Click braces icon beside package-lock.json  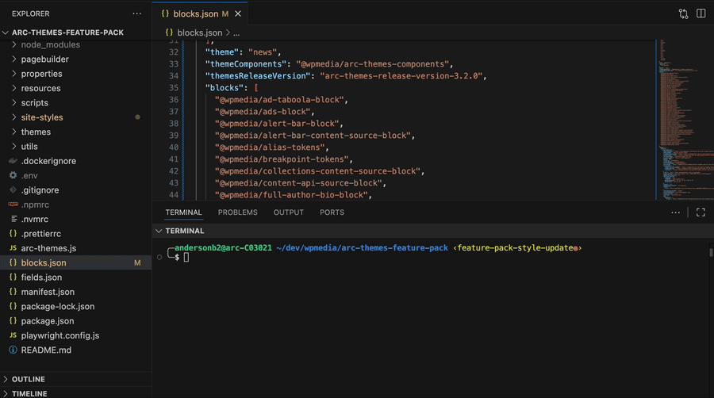coord(13,307)
